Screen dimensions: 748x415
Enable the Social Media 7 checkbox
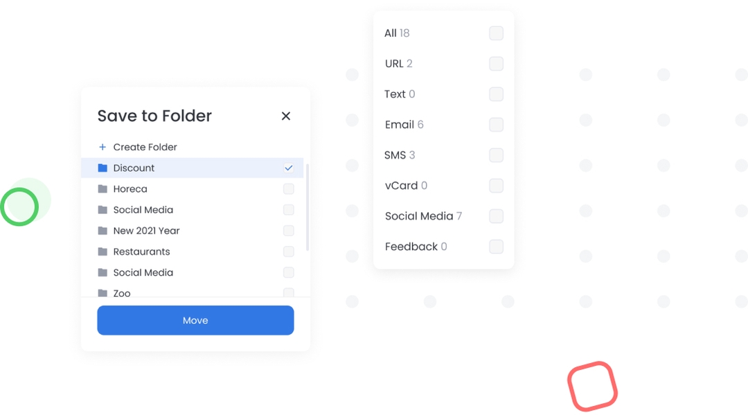coord(496,216)
